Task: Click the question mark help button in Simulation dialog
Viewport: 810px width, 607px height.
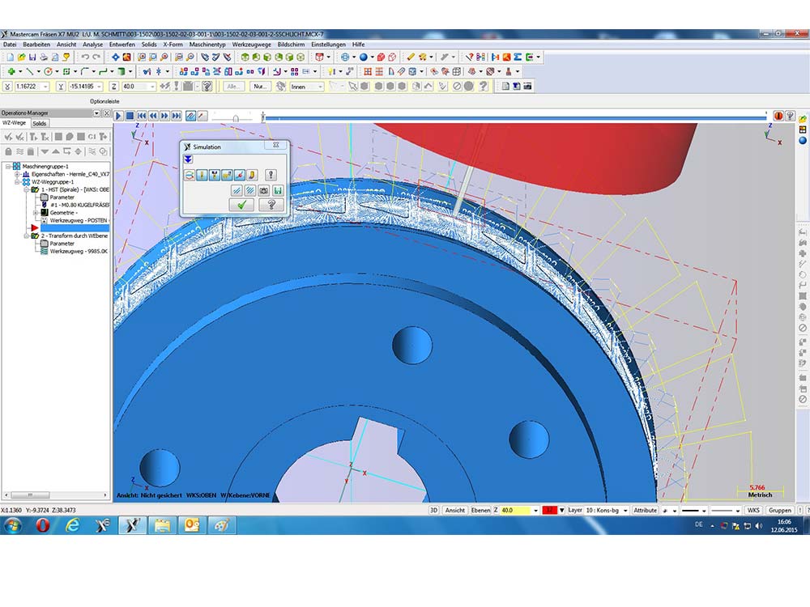Action: 271,205
